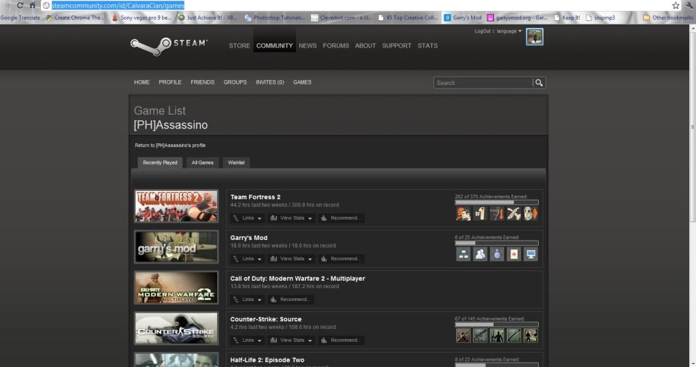Open the STATS menu item
This screenshot has height=367, width=696.
(x=427, y=46)
